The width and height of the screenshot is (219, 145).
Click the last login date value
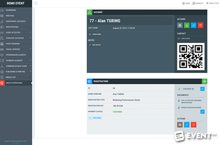tap(124, 28)
